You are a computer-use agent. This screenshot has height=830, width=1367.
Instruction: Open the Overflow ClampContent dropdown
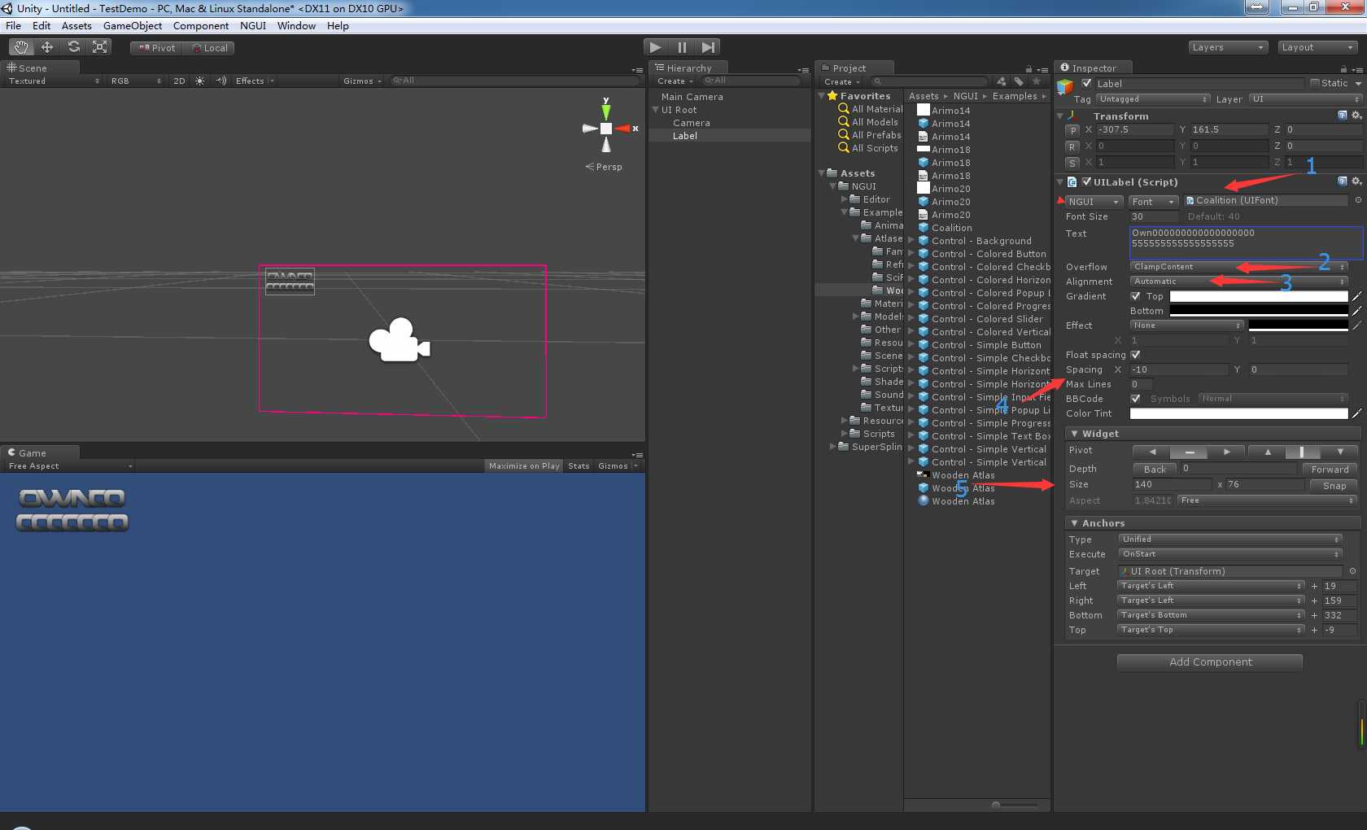tap(1239, 267)
